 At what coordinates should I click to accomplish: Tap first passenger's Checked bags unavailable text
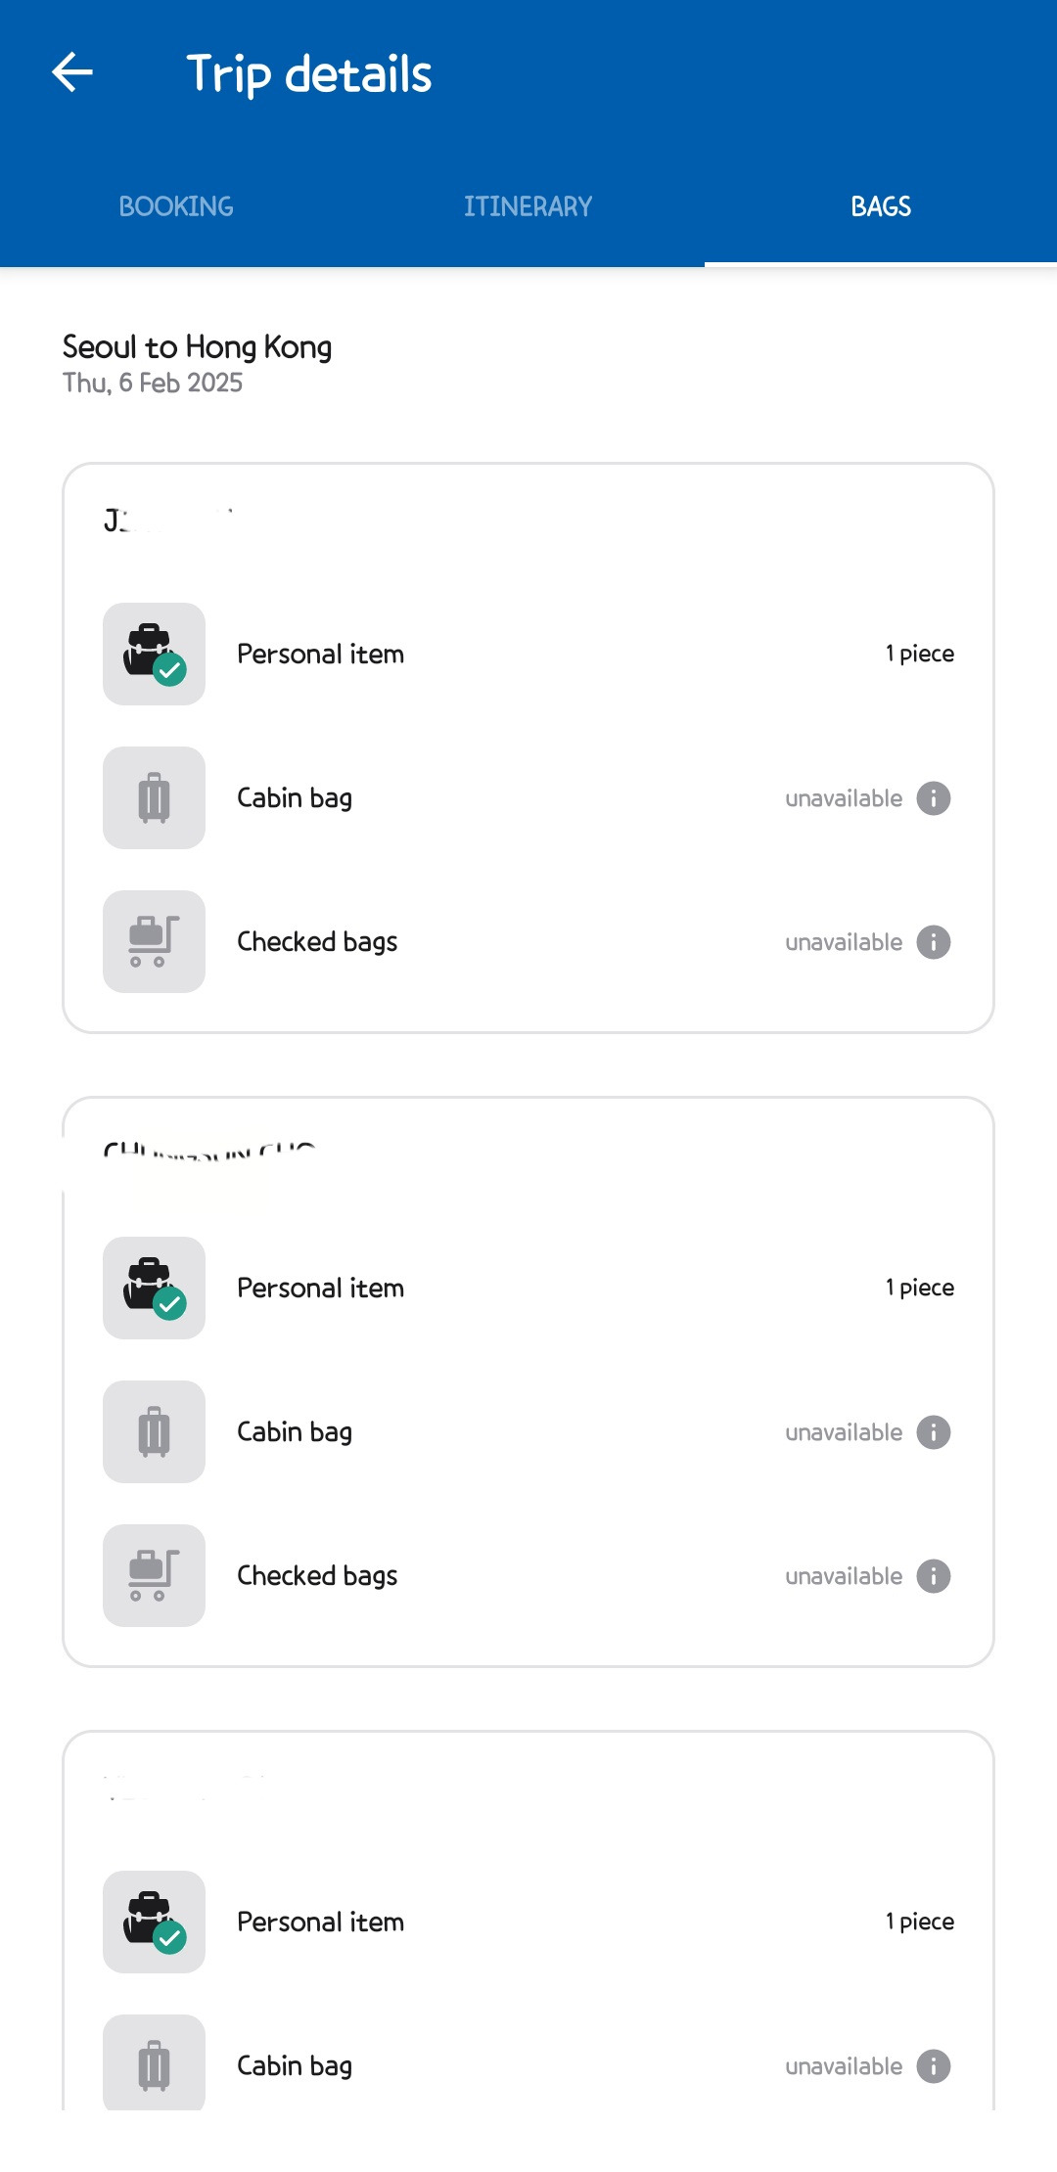844,942
